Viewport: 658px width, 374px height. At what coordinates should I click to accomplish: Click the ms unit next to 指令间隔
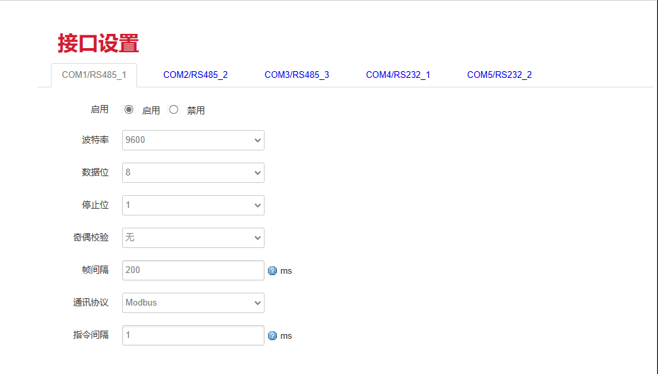286,336
